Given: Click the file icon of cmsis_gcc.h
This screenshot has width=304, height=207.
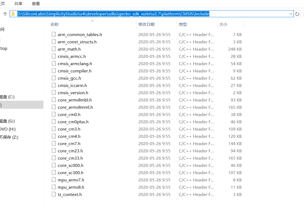Looking at the screenshot, I should [x=54, y=78].
